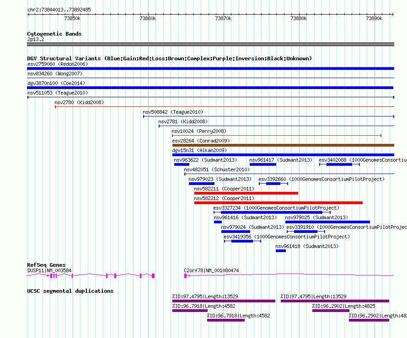Open the DUSP11 NM_003584 gene label

pyautogui.click(x=49, y=270)
